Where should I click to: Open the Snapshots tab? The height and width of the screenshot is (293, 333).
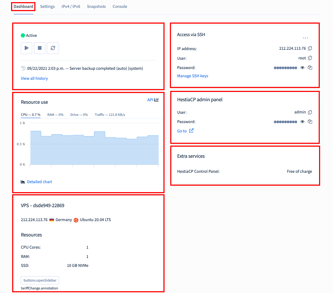tap(96, 6)
